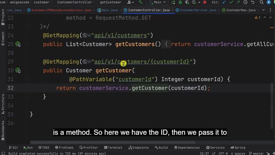The image size is (275, 155).
Task: Close the CustomerService.java tab
Action: tap(219, 10)
